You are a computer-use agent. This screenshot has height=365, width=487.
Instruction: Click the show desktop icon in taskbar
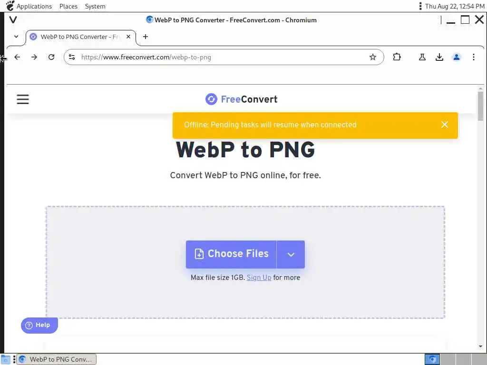tap(6, 359)
